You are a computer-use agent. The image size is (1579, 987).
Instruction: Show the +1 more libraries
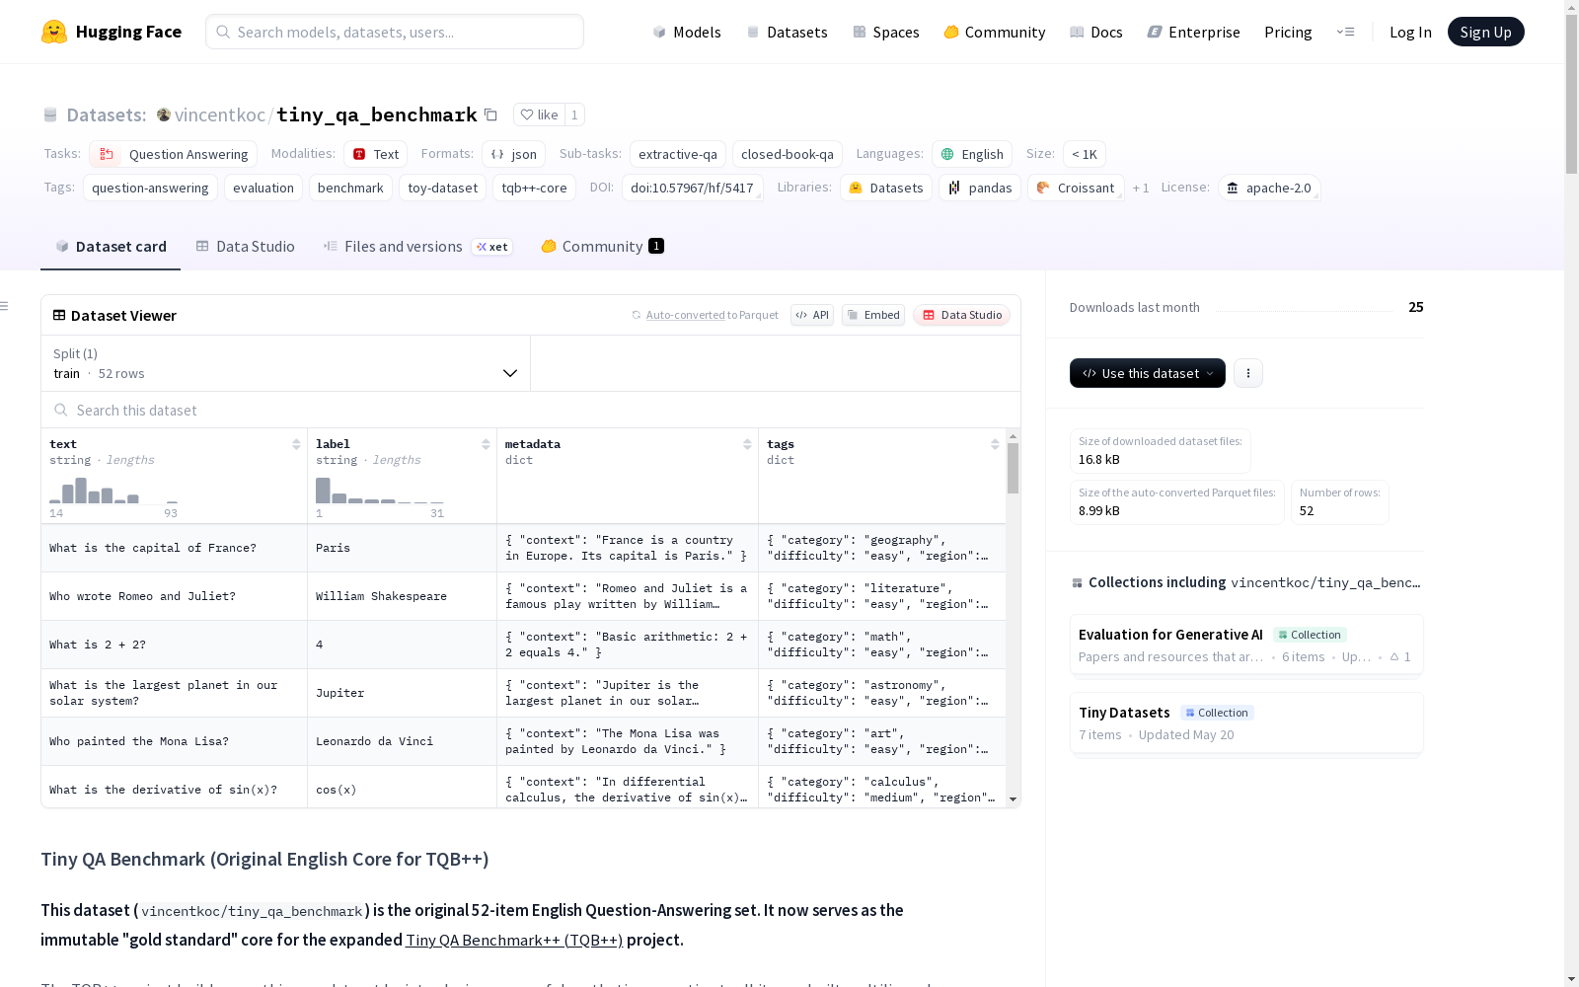(1141, 188)
